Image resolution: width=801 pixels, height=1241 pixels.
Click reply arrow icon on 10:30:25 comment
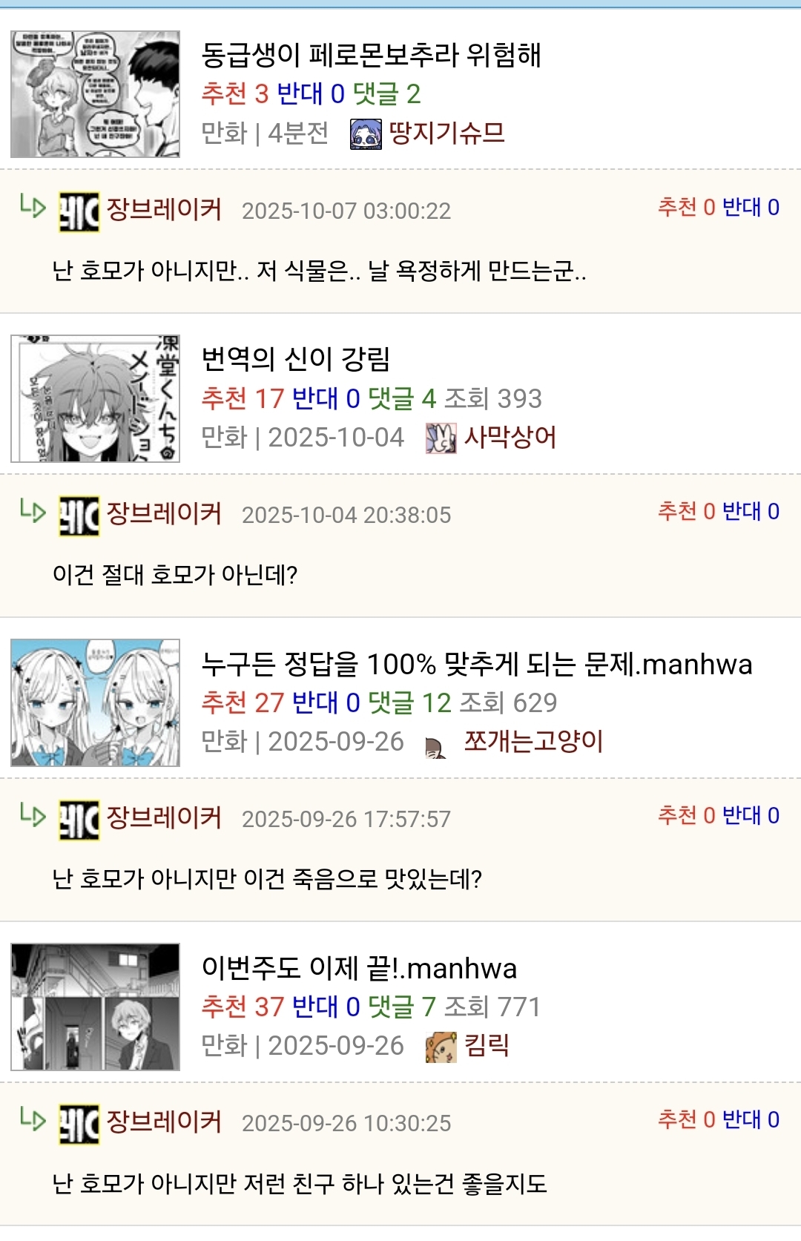(33, 1119)
